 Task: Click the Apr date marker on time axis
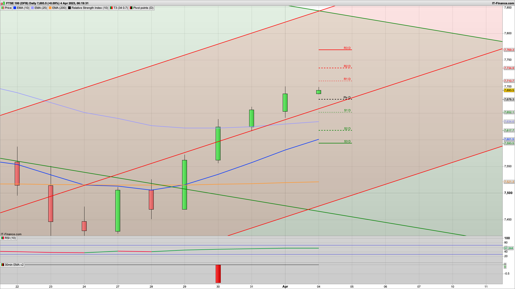pyautogui.click(x=285, y=286)
